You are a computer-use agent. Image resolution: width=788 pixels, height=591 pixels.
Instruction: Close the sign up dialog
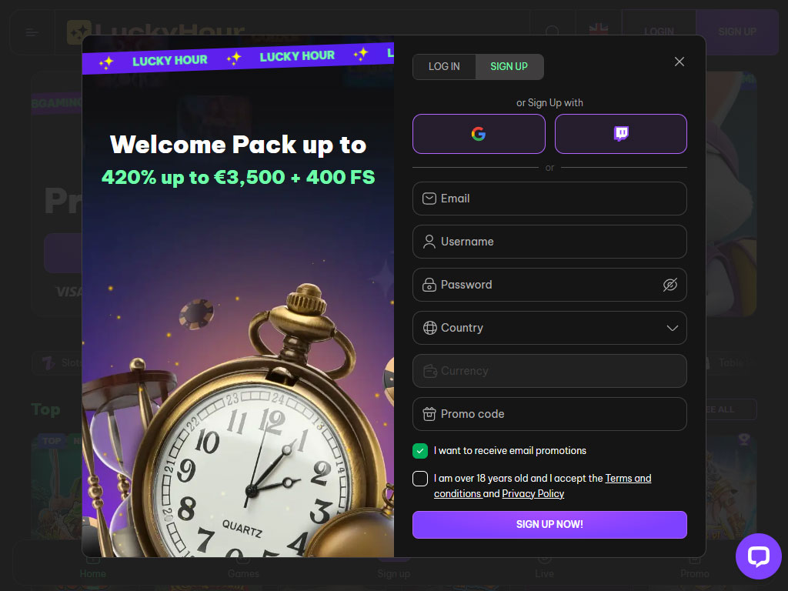coord(679,62)
